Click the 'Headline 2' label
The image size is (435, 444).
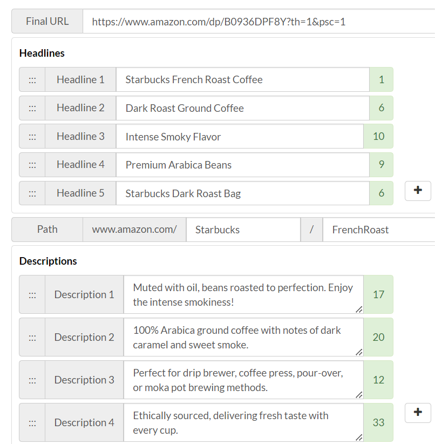[80, 108]
